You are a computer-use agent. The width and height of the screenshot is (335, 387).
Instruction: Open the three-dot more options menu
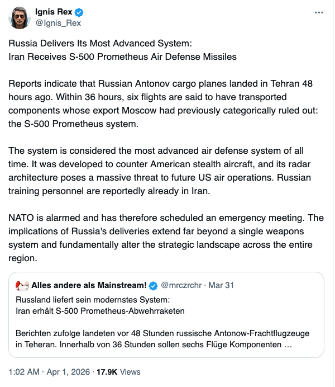pos(318,12)
